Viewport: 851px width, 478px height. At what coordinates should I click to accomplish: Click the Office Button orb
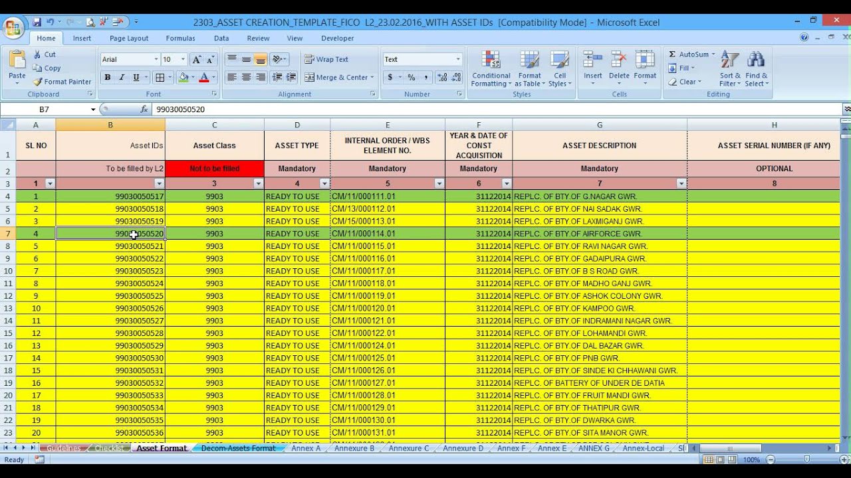click(13, 27)
